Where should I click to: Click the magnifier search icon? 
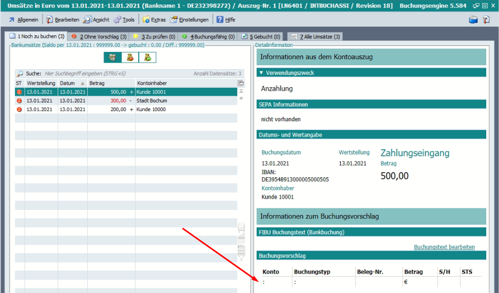click(20, 73)
